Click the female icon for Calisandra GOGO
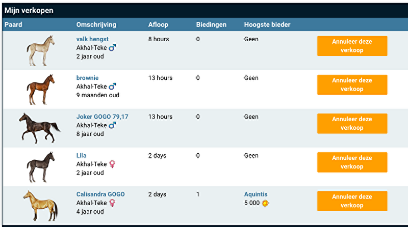The image size is (408, 227). (112, 203)
